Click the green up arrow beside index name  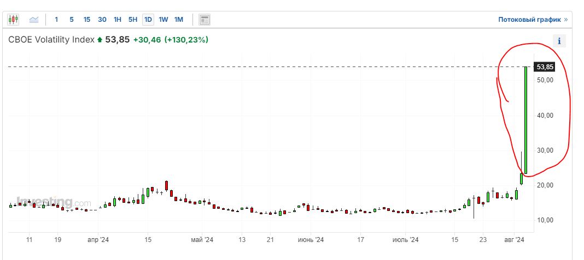(100, 40)
